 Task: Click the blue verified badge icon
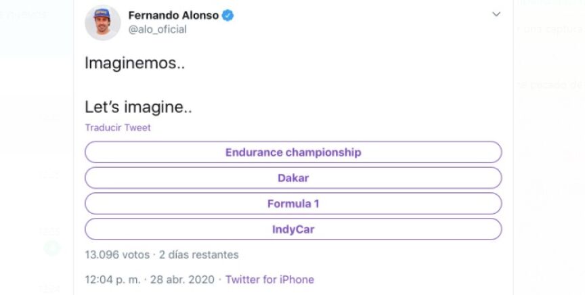click(228, 15)
